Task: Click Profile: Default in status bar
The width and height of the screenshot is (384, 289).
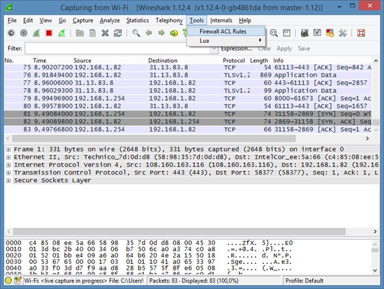Action: pyautogui.click(x=304, y=281)
